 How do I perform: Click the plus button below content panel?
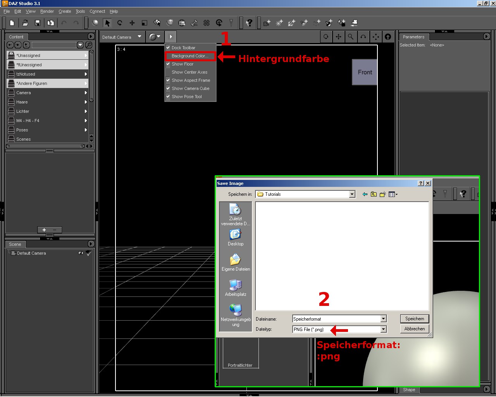[44, 230]
